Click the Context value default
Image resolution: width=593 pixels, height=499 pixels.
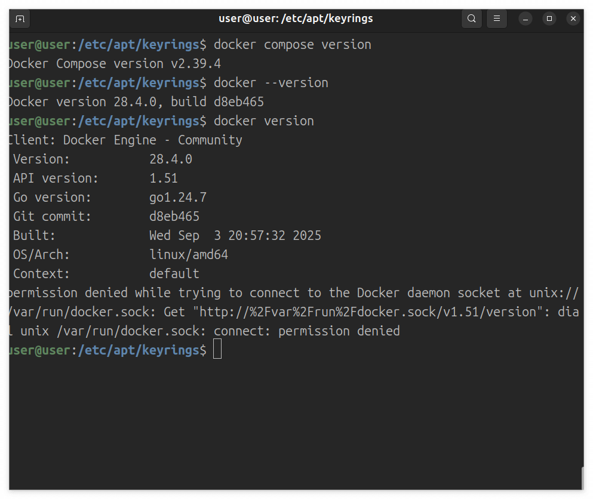pos(174,273)
